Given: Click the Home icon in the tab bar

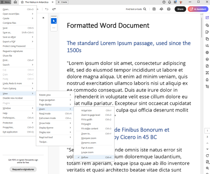Looking at the screenshot, I should (x=15, y=2).
